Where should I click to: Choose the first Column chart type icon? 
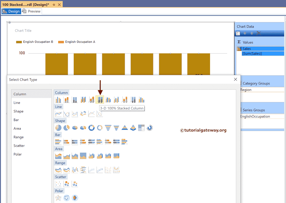[x=58, y=100]
